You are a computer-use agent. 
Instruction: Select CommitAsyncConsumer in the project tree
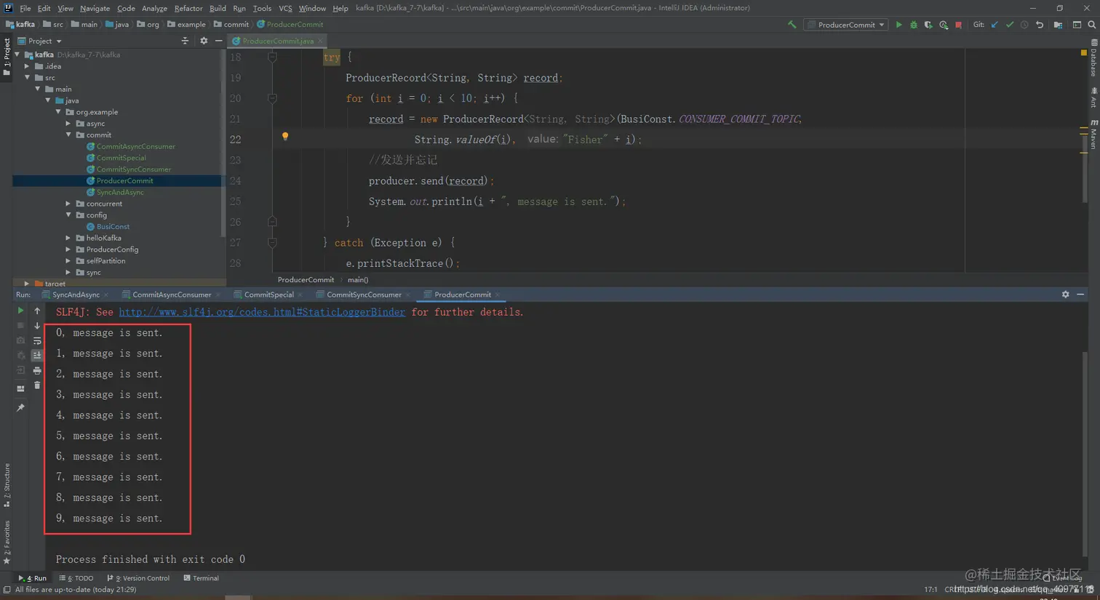tap(135, 146)
